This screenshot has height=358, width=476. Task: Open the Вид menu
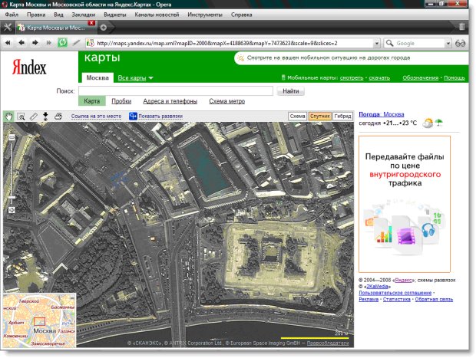58,15
